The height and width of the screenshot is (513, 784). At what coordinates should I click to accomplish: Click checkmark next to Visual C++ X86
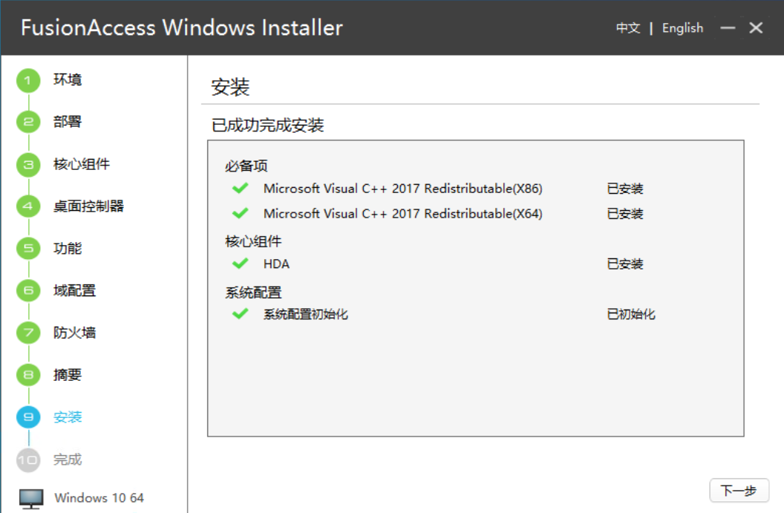(240, 189)
